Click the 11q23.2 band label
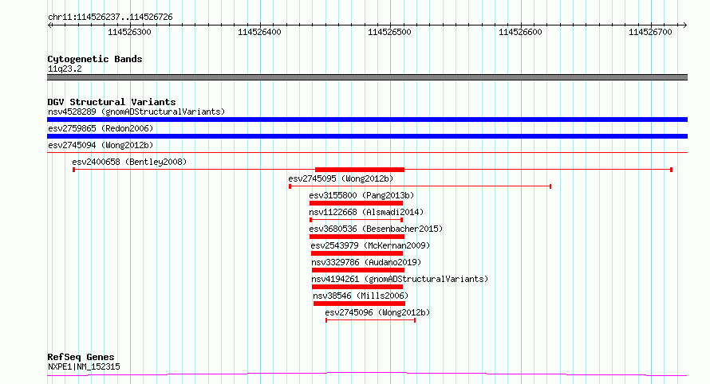 point(65,69)
